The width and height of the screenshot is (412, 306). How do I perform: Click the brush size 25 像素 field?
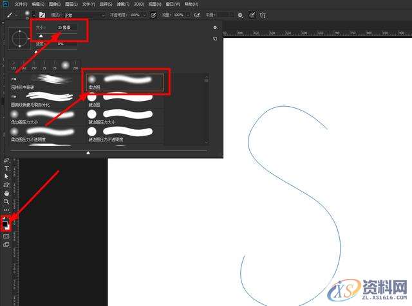click(x=66, y=28)
